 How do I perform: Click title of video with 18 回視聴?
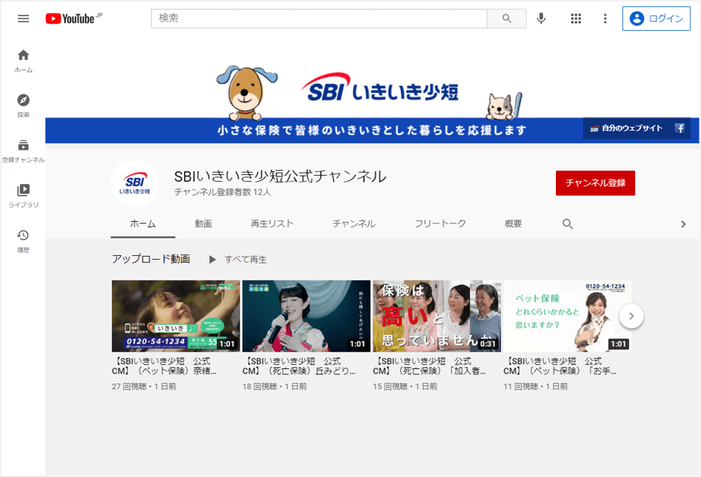[299, 366]
